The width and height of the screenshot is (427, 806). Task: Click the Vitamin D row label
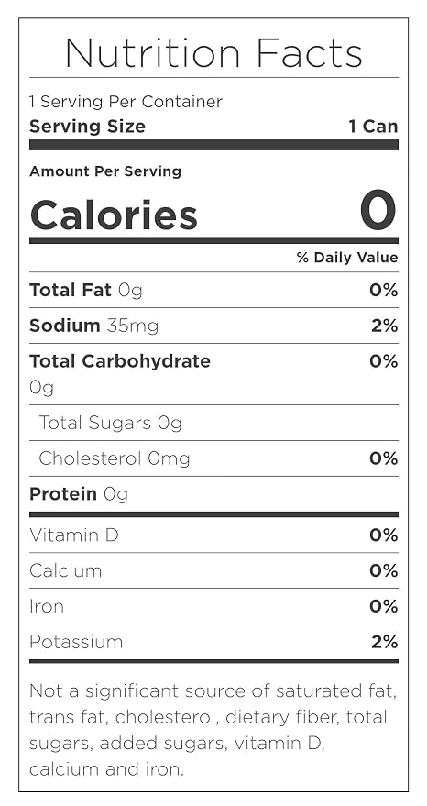coord(74,535)
